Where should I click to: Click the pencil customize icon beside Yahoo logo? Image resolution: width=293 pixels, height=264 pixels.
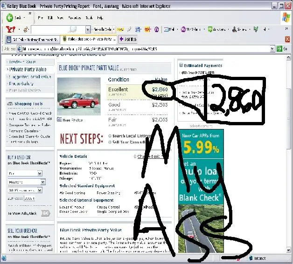[x=26, y=29]
